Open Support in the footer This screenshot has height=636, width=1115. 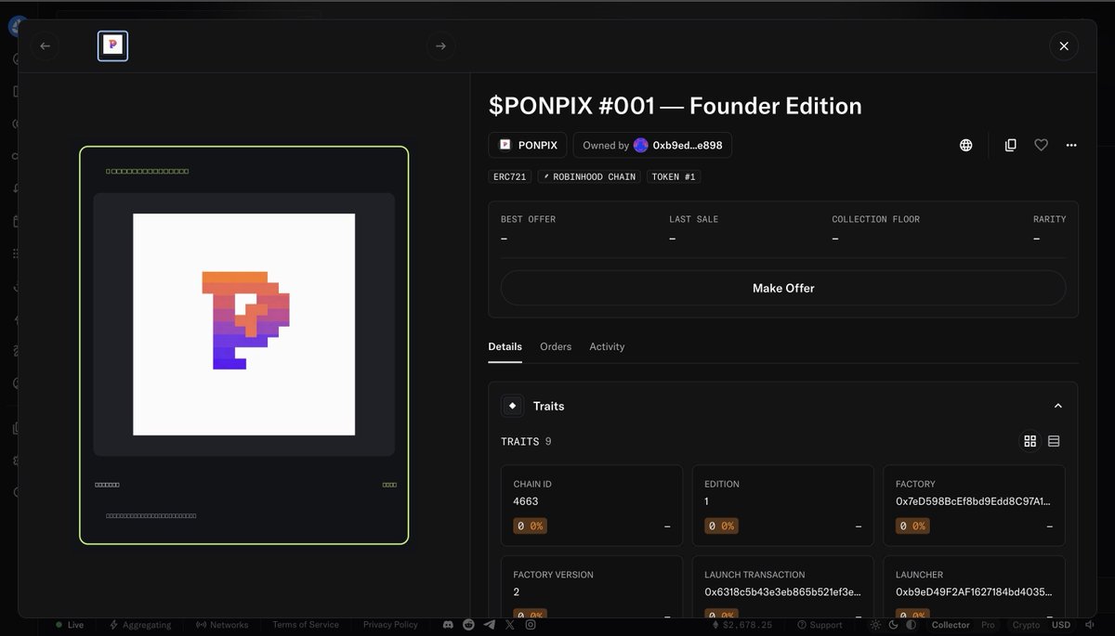coord(820,625)
